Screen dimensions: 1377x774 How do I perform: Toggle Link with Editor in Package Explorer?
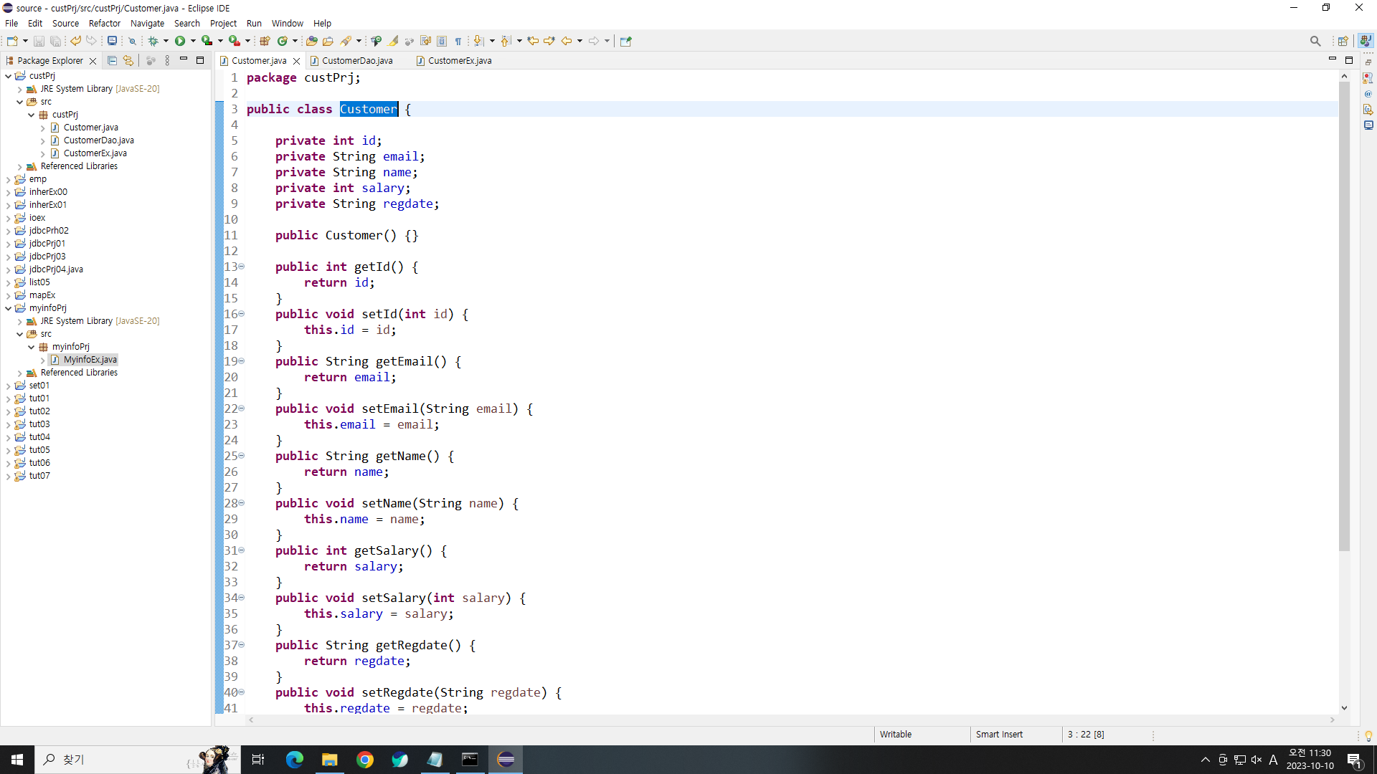click(x=128, y=61)
